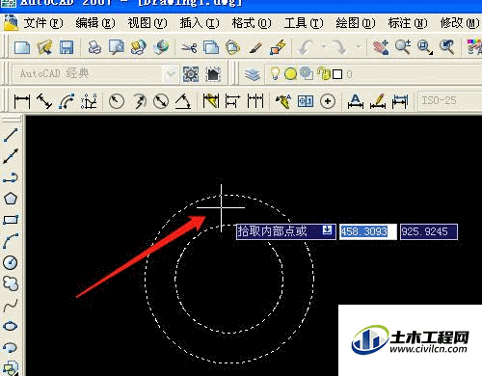This screenshot has width=482, height=376.
Task: Open the 插入(I) menu
Action: pyautogui.click(x=200, y=23)
